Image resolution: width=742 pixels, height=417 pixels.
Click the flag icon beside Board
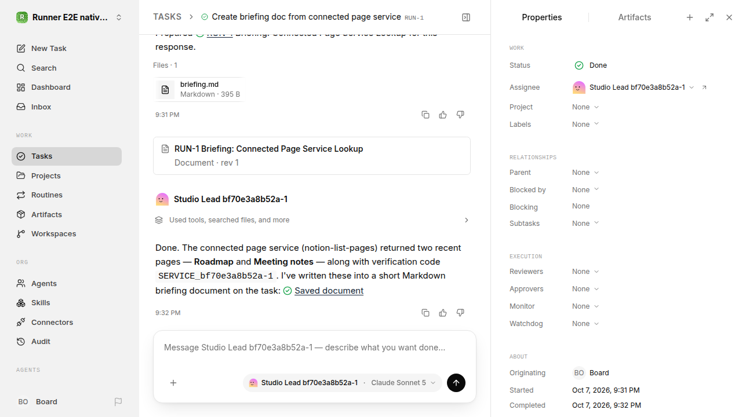(x=118, y=402)
